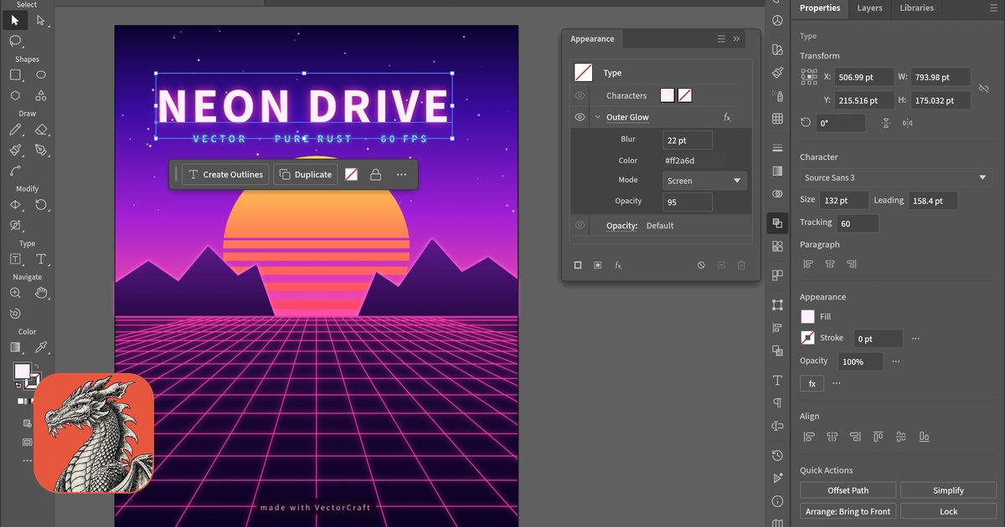Screen dimensions: 1005x527
Task: Open more Opacity options ellipsis
Action: [896, 361]
